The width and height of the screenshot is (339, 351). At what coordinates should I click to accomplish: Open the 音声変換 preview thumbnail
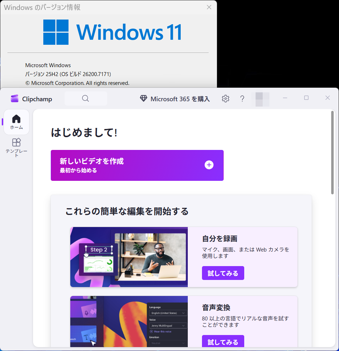129,322
